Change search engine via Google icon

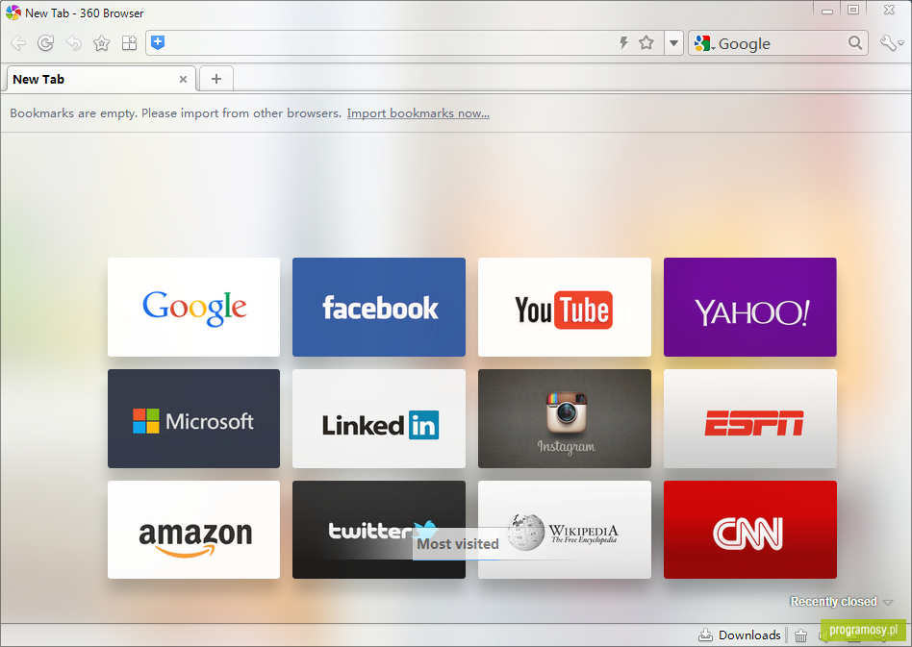(704, 43)
